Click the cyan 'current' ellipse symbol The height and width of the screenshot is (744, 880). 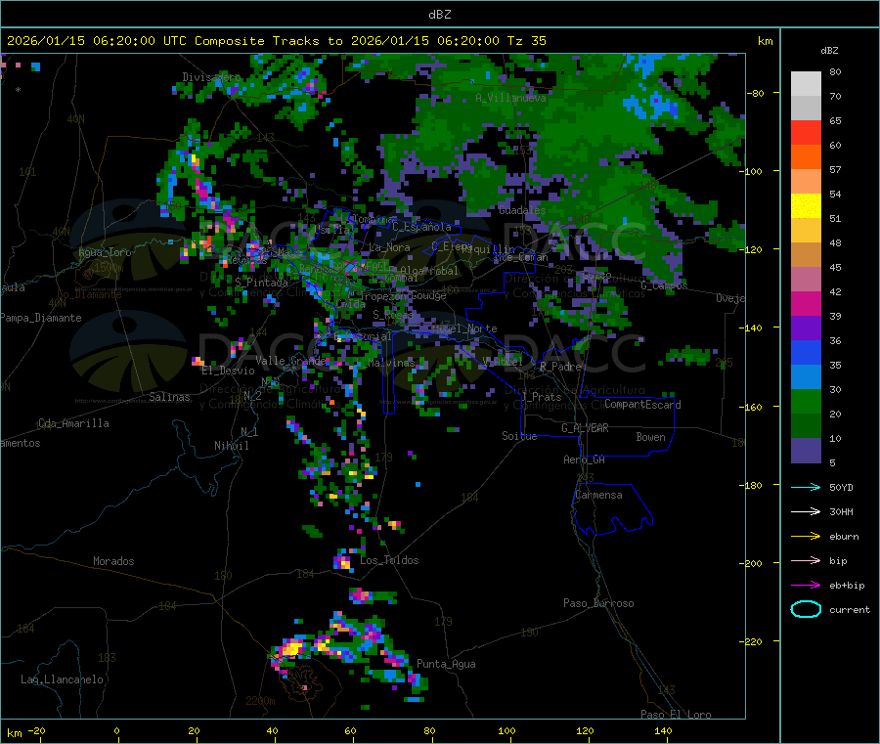(806, 609)
